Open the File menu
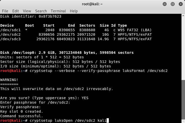 (5, 11)
